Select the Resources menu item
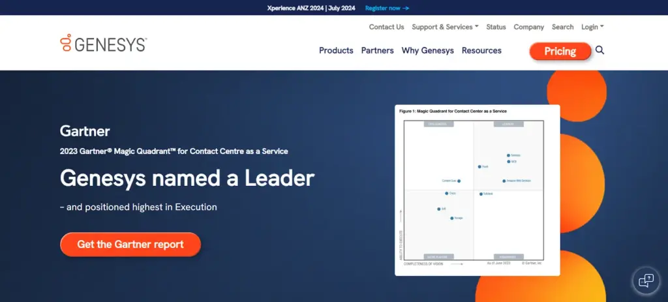 (x=481, y=50)
